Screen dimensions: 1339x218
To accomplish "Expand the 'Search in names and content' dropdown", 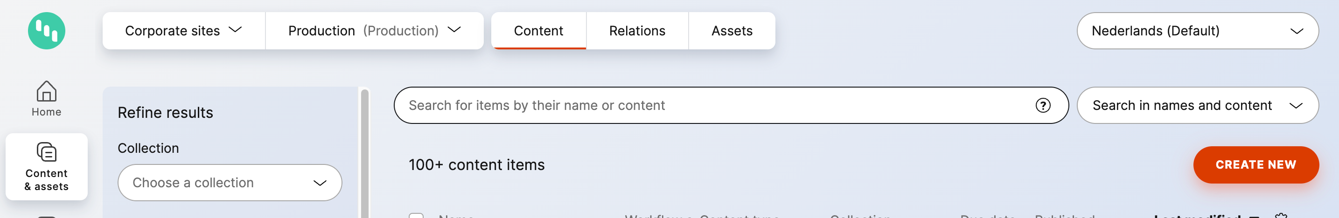I will (x=1197, y=105).
